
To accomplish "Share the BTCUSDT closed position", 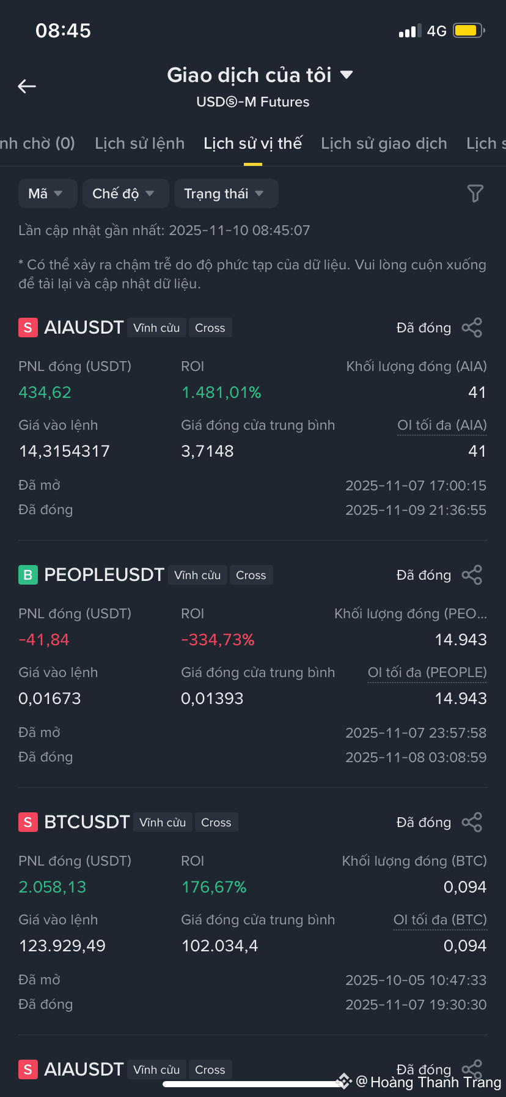I will (472, 822).
